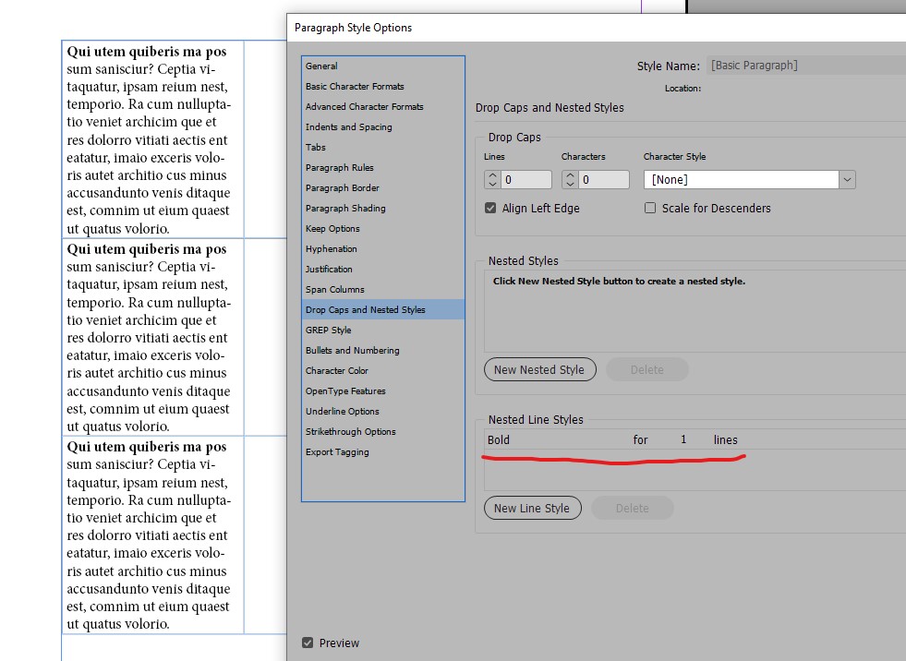Image resolution: width=906 pixels, height=661 pixels.
Task: Click 'lines' in the nested line style row
Action: tap(726, 439)
